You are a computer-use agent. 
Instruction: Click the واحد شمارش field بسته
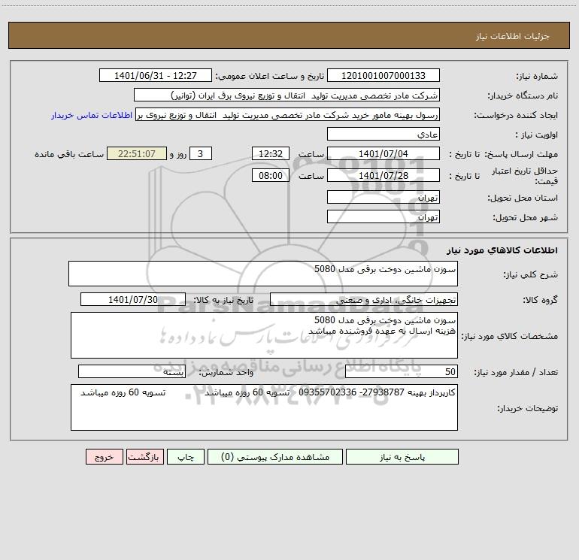[x=132, y=371]
